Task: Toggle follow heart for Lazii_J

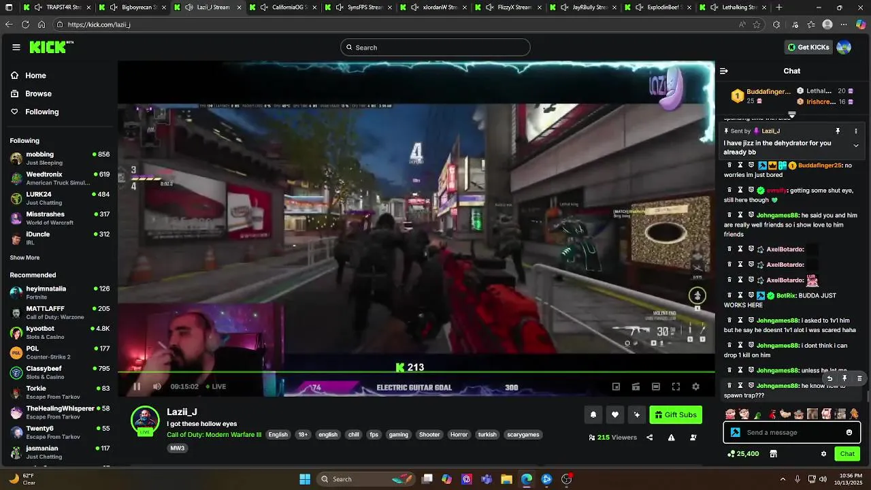Action: pos(615,414)
